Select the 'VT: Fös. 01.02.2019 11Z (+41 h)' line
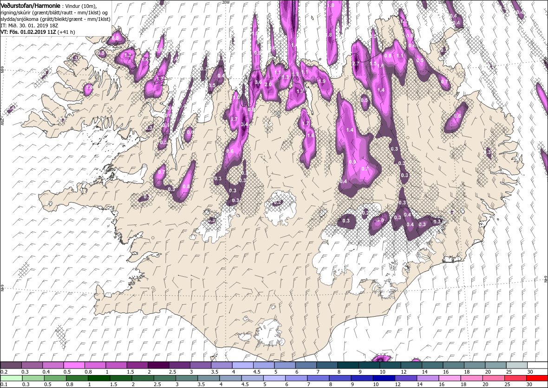 pyautogui.click(x=38, y=32)
